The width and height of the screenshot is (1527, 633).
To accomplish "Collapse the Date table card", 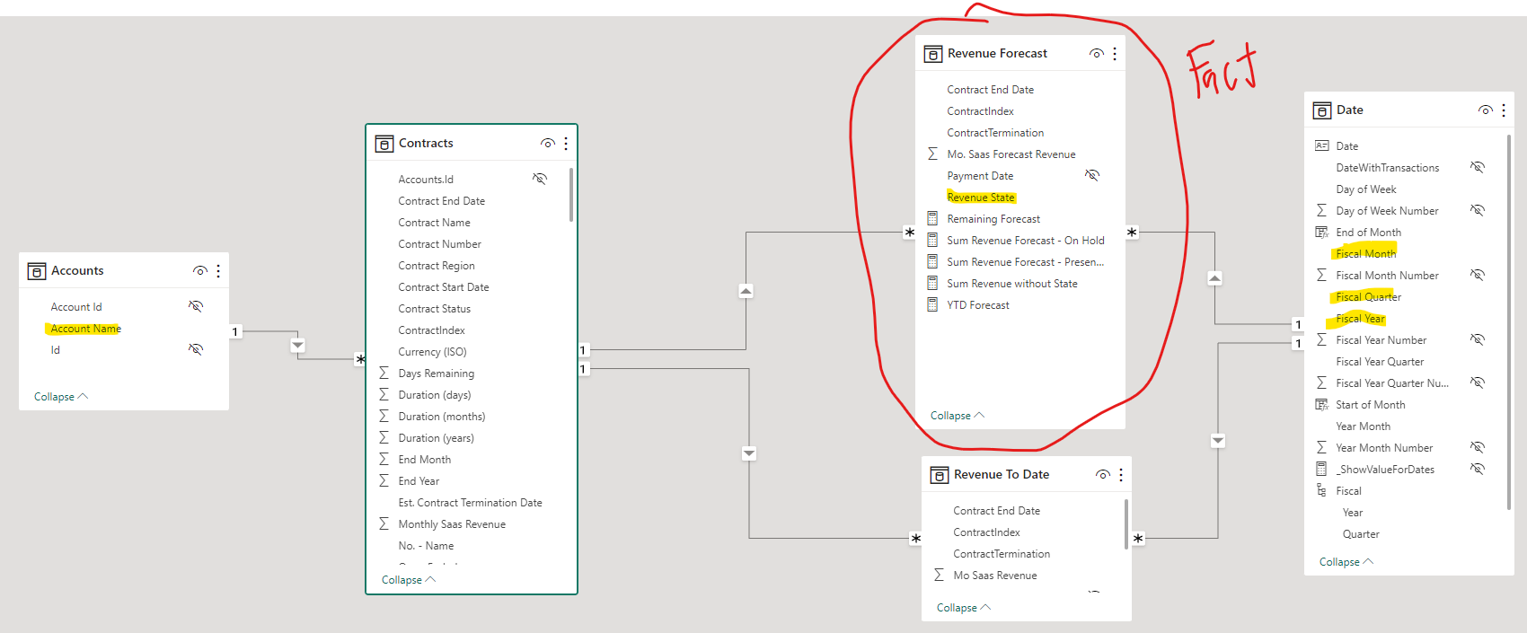I will point(1346,561).
